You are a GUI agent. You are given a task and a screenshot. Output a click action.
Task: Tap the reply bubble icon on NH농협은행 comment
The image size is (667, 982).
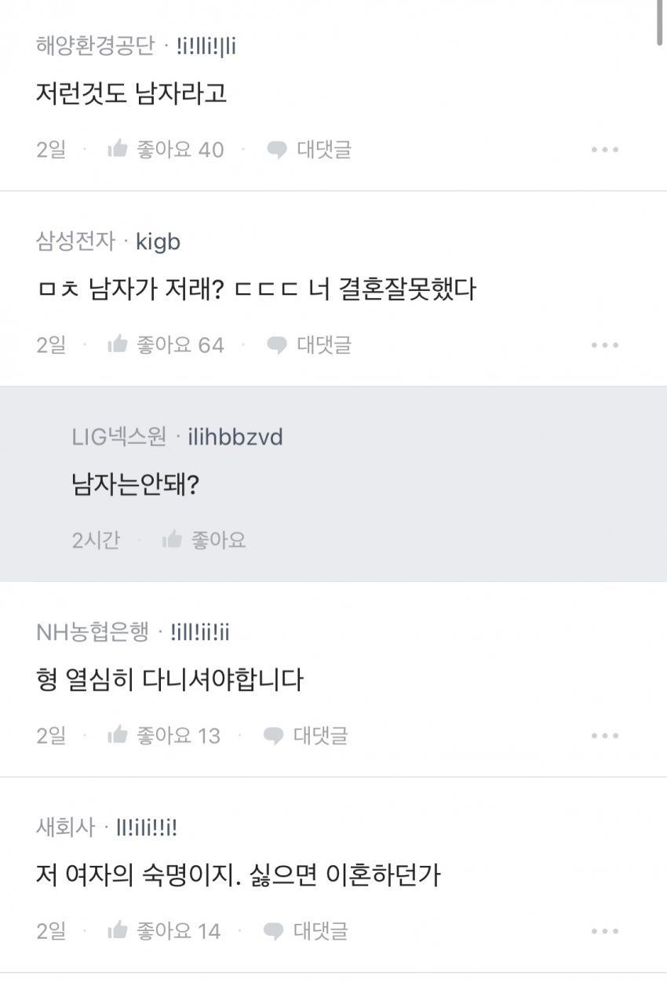pyautogui.click(x=273, y=736)
